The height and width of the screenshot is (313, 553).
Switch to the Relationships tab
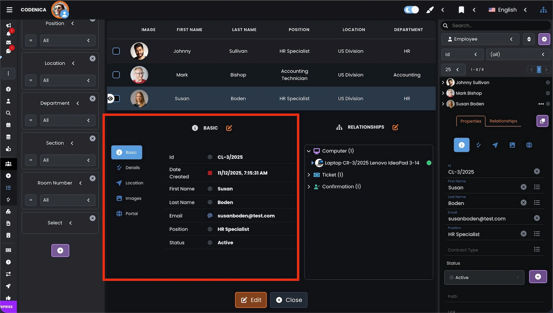coord(503,121)
